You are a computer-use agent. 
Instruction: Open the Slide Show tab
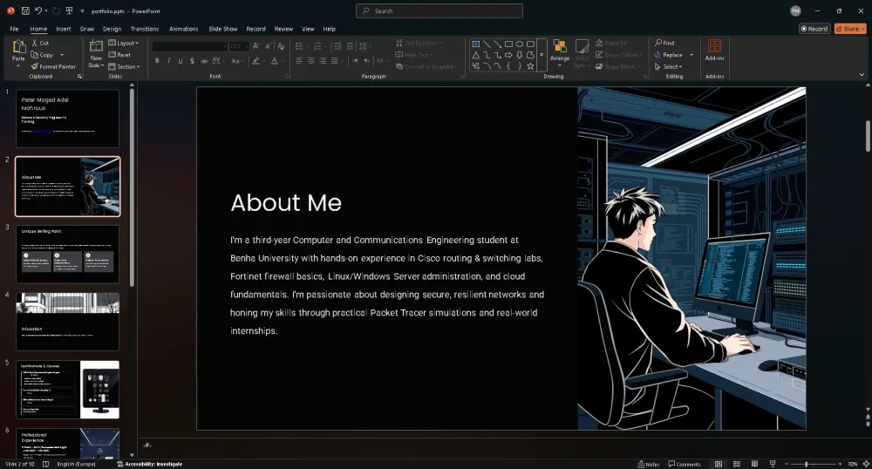tap(223, 29)
